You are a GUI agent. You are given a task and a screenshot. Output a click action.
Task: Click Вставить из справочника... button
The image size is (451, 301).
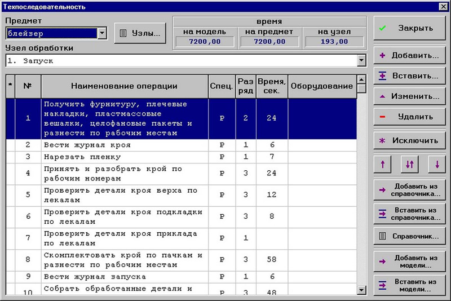click(x=409, y=214)
